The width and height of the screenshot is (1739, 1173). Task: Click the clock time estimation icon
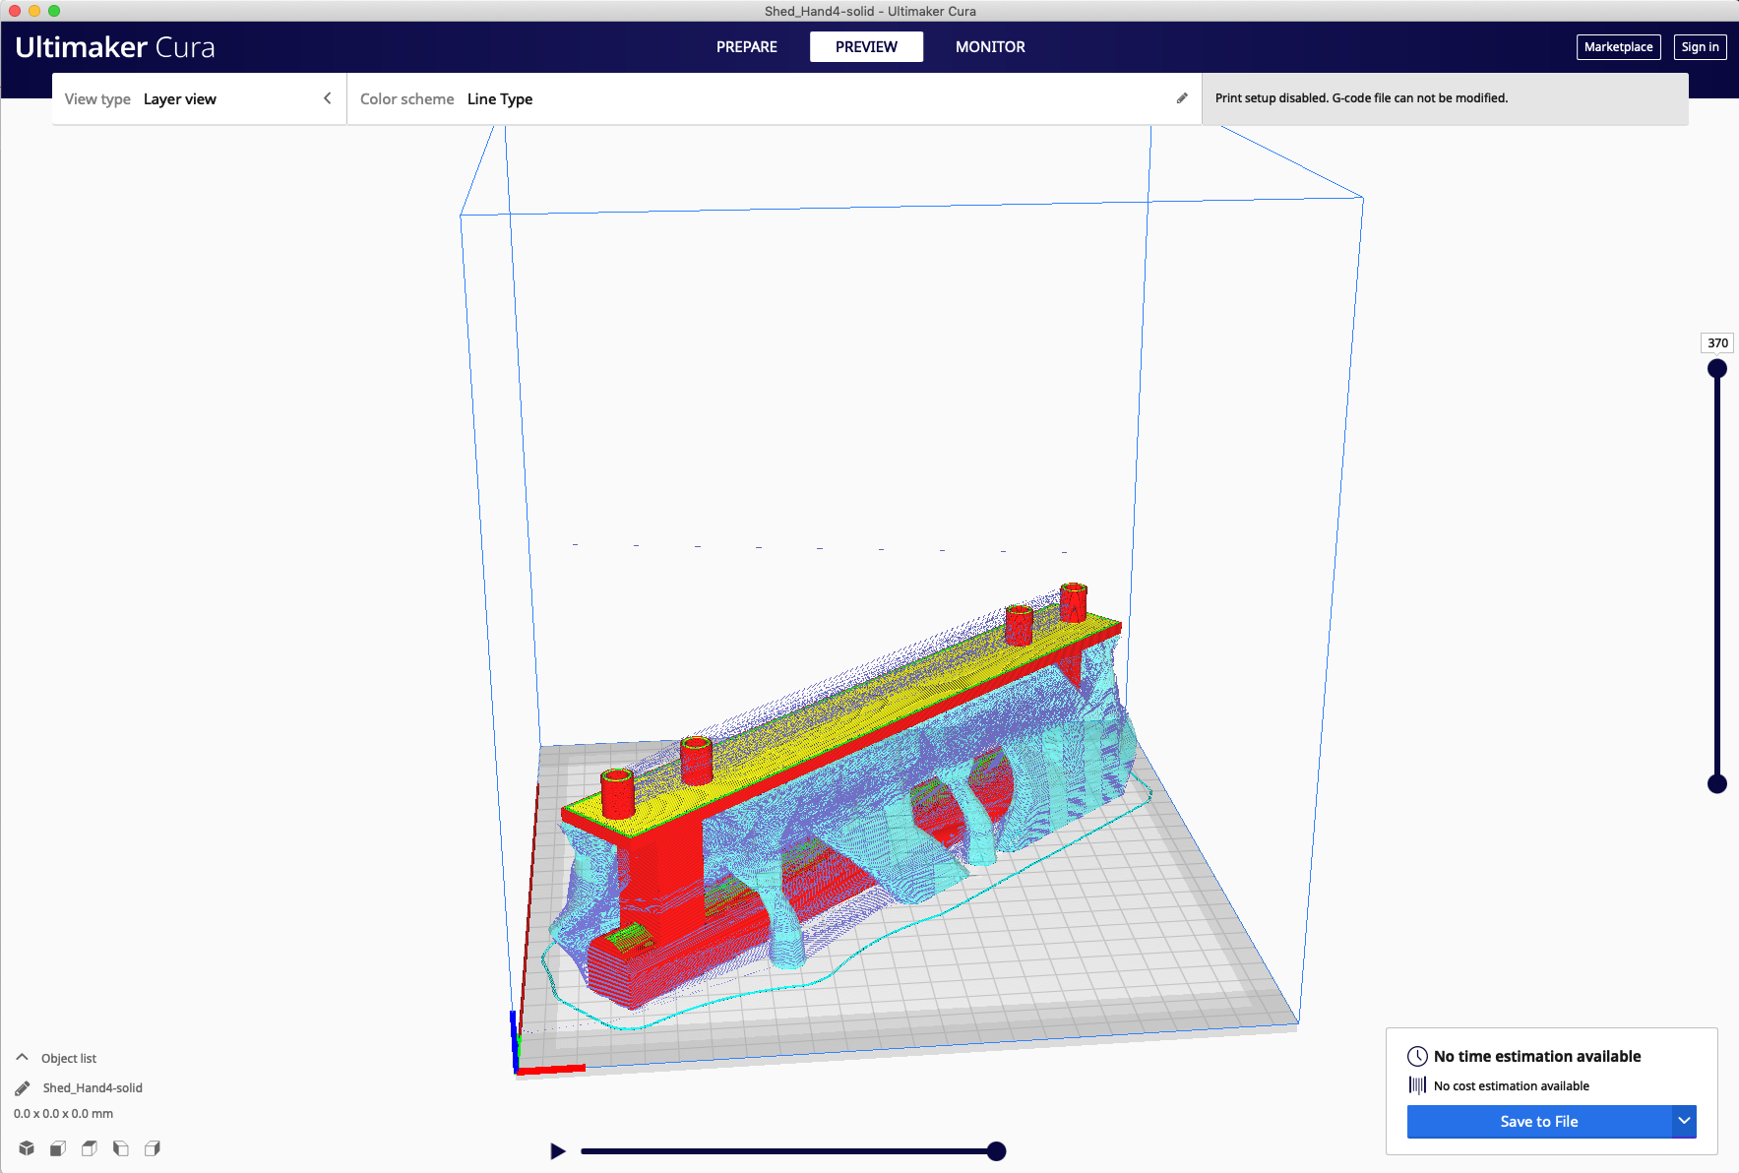click(1417, 1056)
